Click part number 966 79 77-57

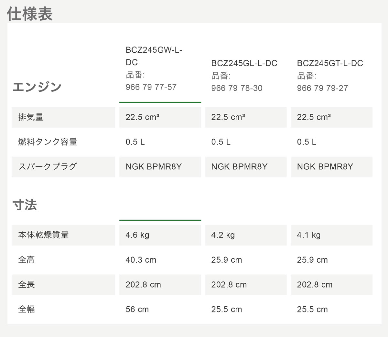(x=151, y=87)
